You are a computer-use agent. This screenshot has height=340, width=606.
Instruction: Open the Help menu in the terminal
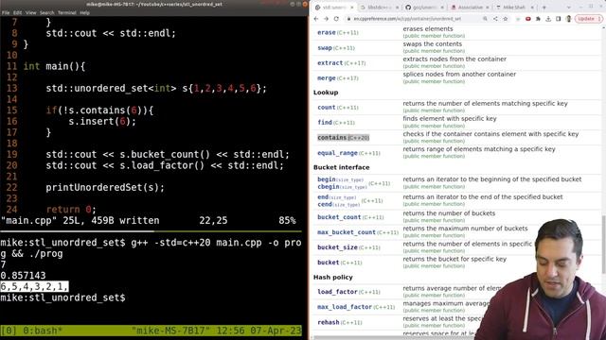pyautogui.click(x=84, y=12)
